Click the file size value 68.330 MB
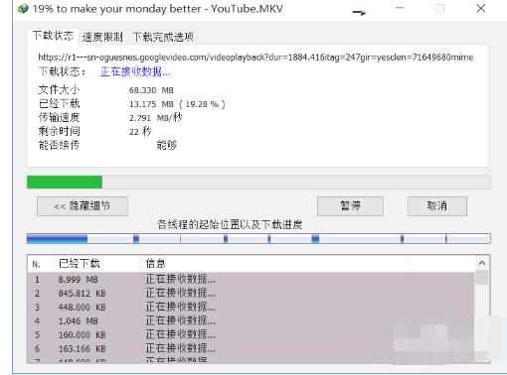The height and width of the screenshot is (375, 507). pyautogui.click(x=151, y=90)
